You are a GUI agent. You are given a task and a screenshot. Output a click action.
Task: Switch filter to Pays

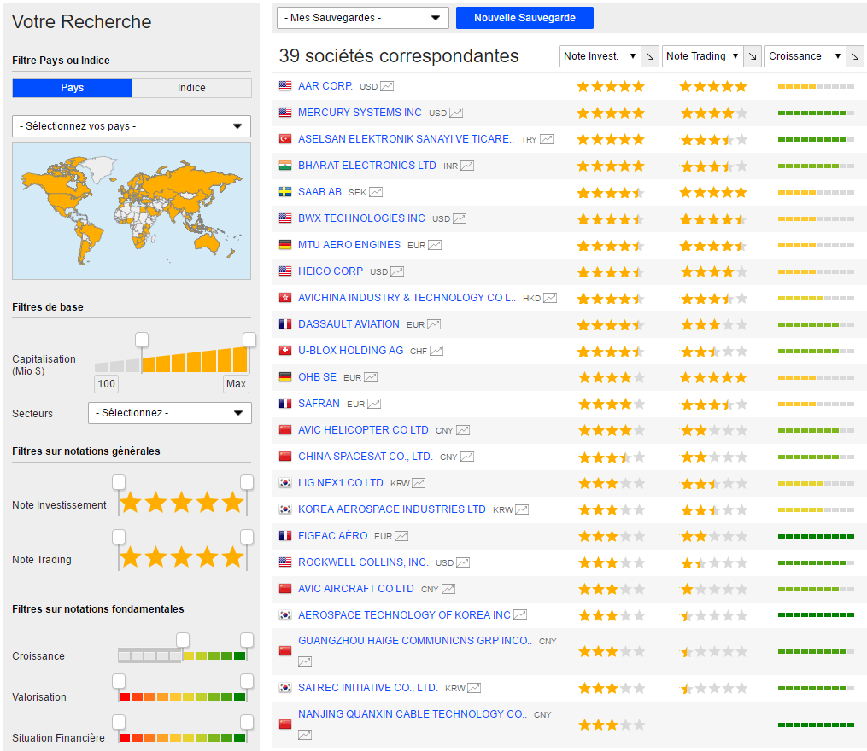[73, 88]
